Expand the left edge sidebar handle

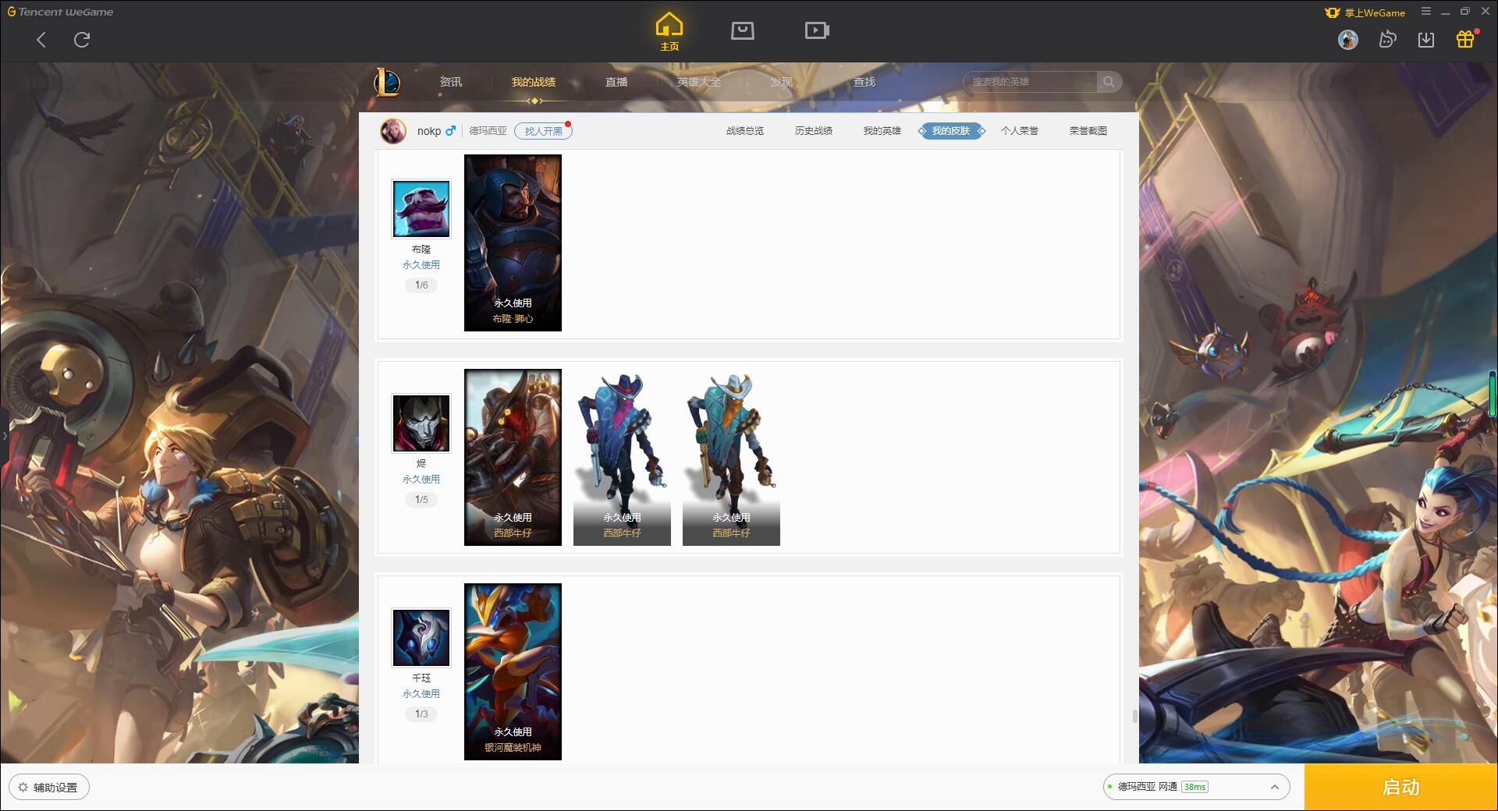coord(4,435)
